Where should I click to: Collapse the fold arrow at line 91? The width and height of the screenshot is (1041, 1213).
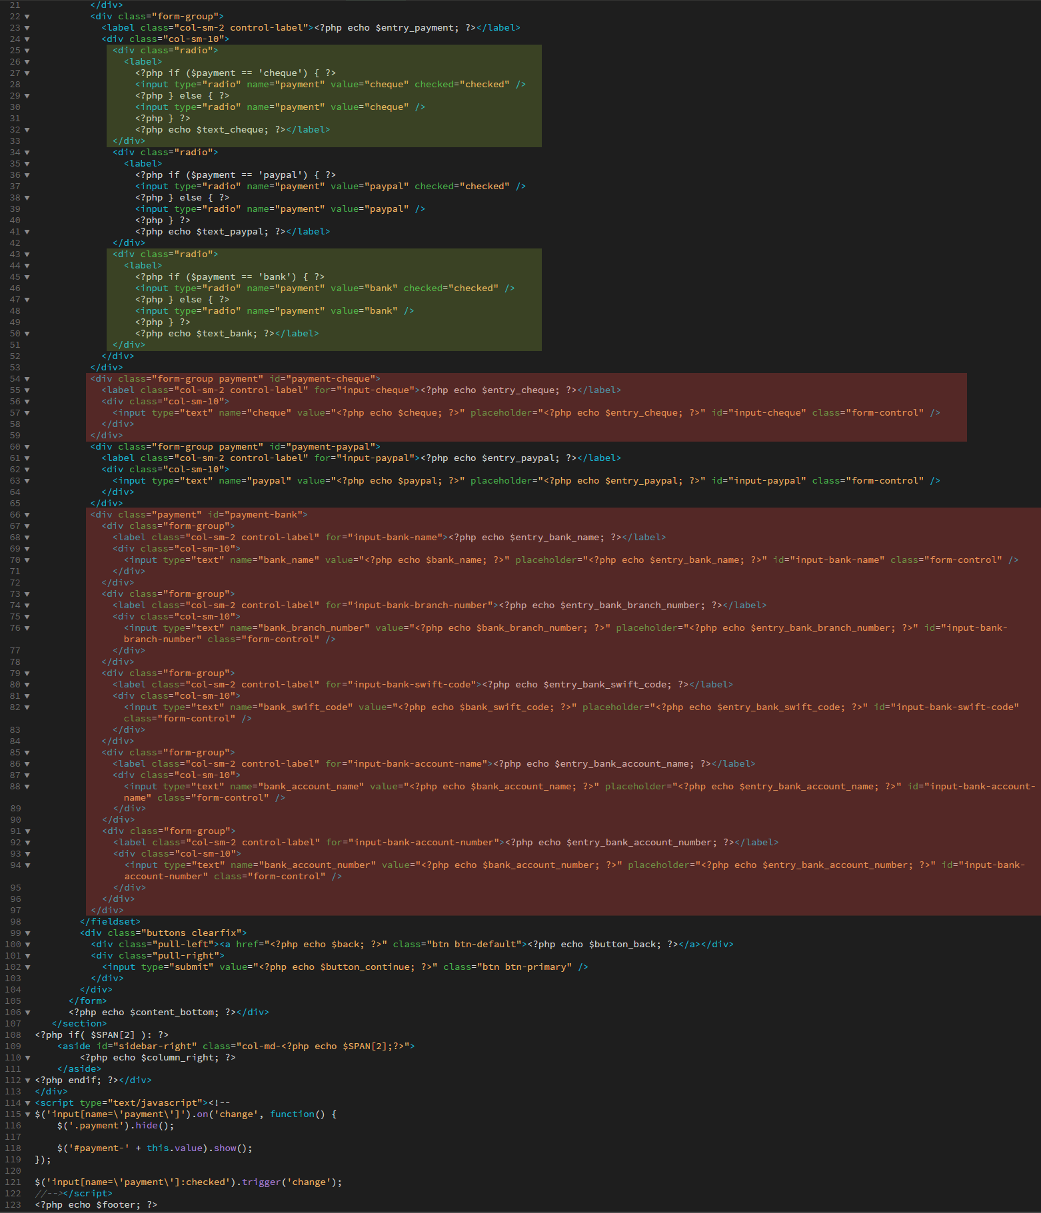click(x=27, y=831)
